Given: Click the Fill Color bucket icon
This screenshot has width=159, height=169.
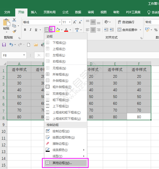Looking at the screenshot, I should 58,30.
